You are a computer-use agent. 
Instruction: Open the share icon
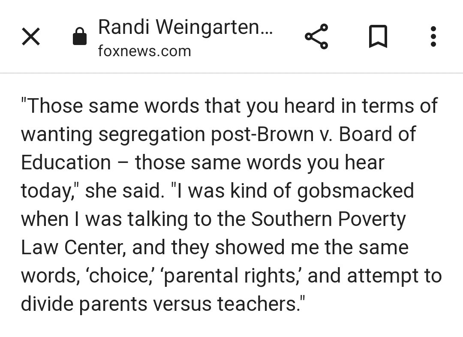tap(316, 37)
